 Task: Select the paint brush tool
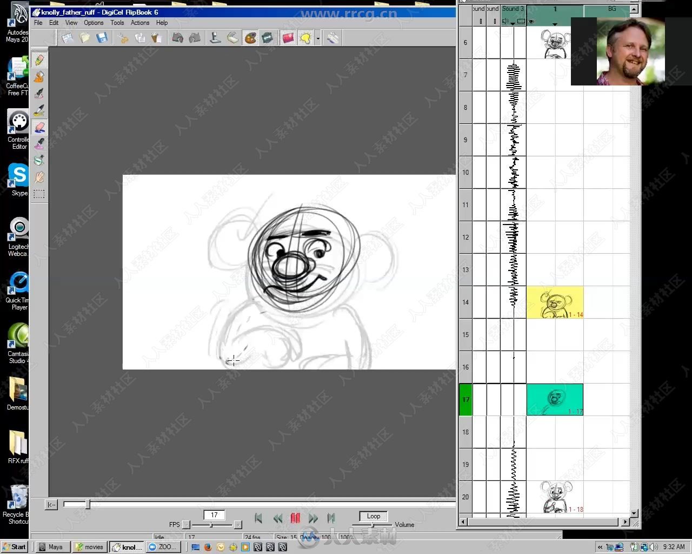(x=39, y=110)
